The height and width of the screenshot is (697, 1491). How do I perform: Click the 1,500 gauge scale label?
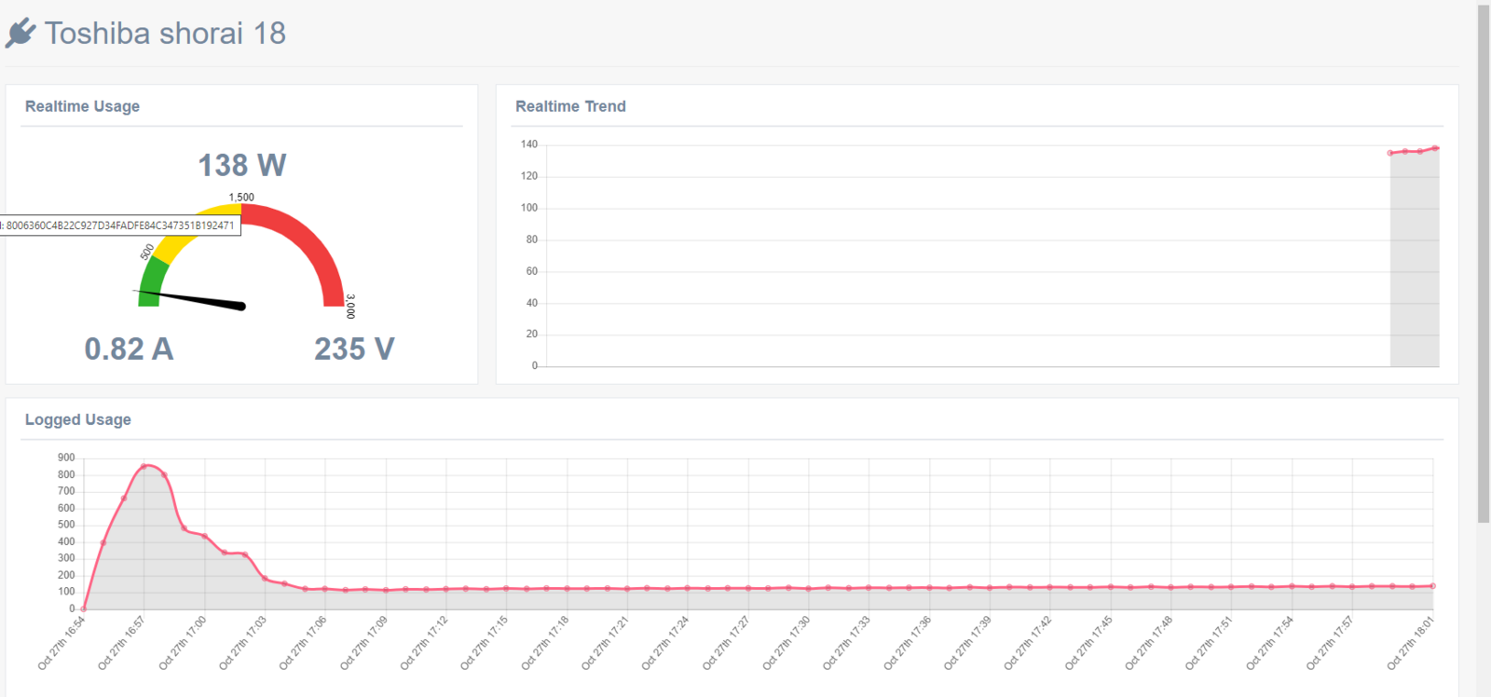(x=241, y=197)
